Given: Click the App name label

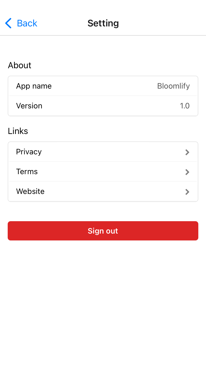Looking at the screenshot, I should (34, 86).
